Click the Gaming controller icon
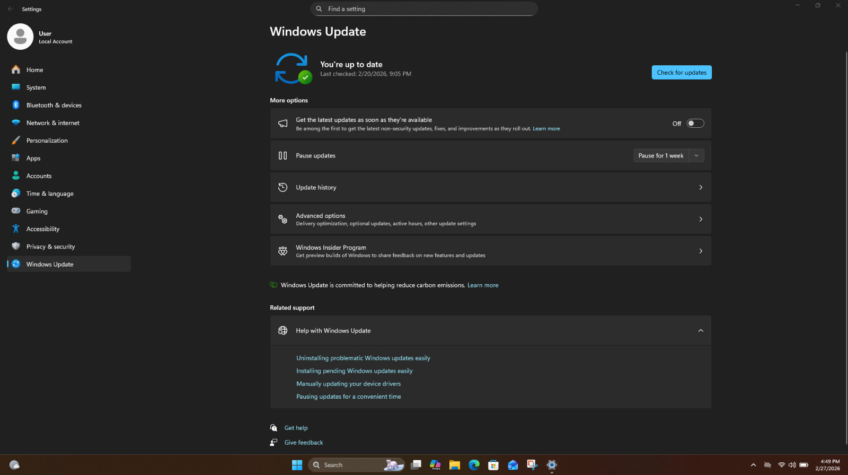The height and width of the screenshot is (475, 848). point(16,211)
